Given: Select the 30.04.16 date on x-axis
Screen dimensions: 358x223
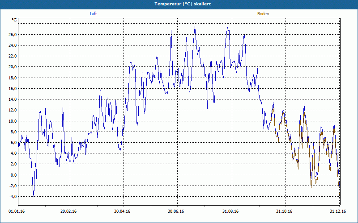Looking at the screenshot, I should point(122,211).
